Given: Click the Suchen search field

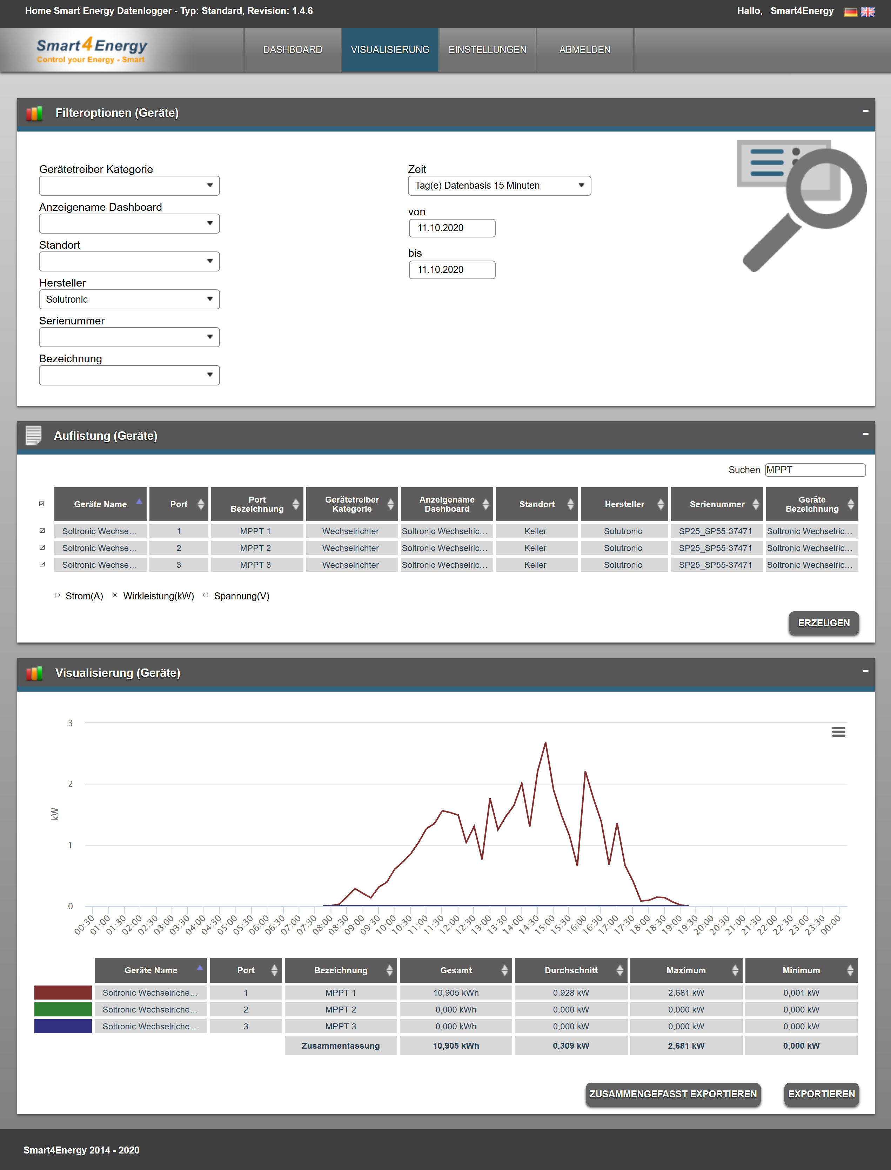Looking at the screenshot, I should 815,470.
